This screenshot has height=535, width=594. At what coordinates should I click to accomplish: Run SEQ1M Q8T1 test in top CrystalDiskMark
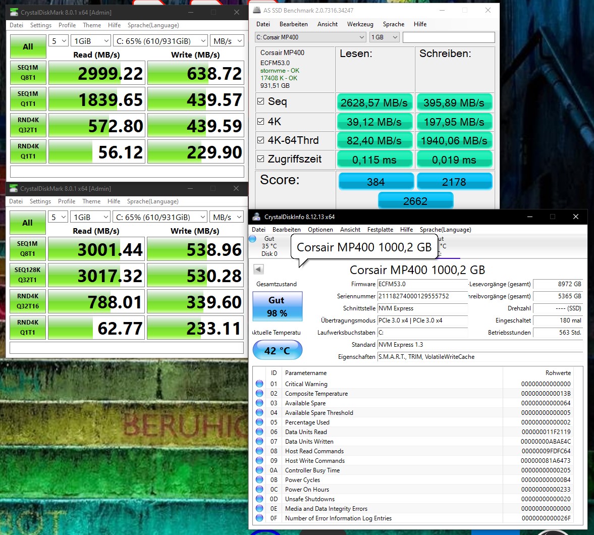(x=28, y=72)
